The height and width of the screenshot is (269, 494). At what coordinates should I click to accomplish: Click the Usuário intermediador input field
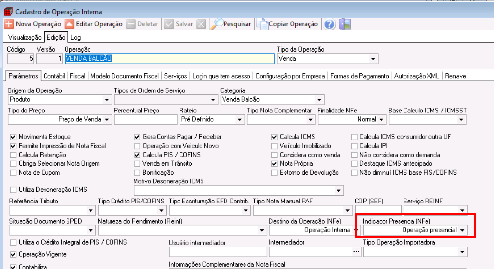pyautogui.click(x=218, y=252)
